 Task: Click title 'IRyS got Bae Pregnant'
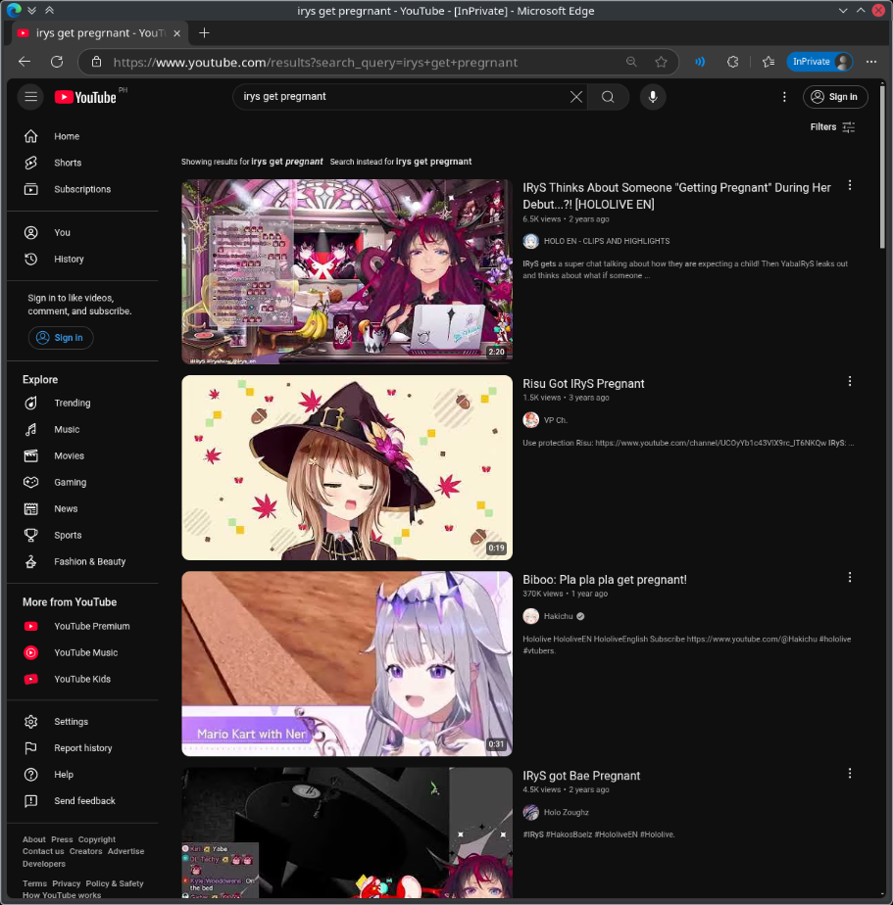(x=581, y=776)
